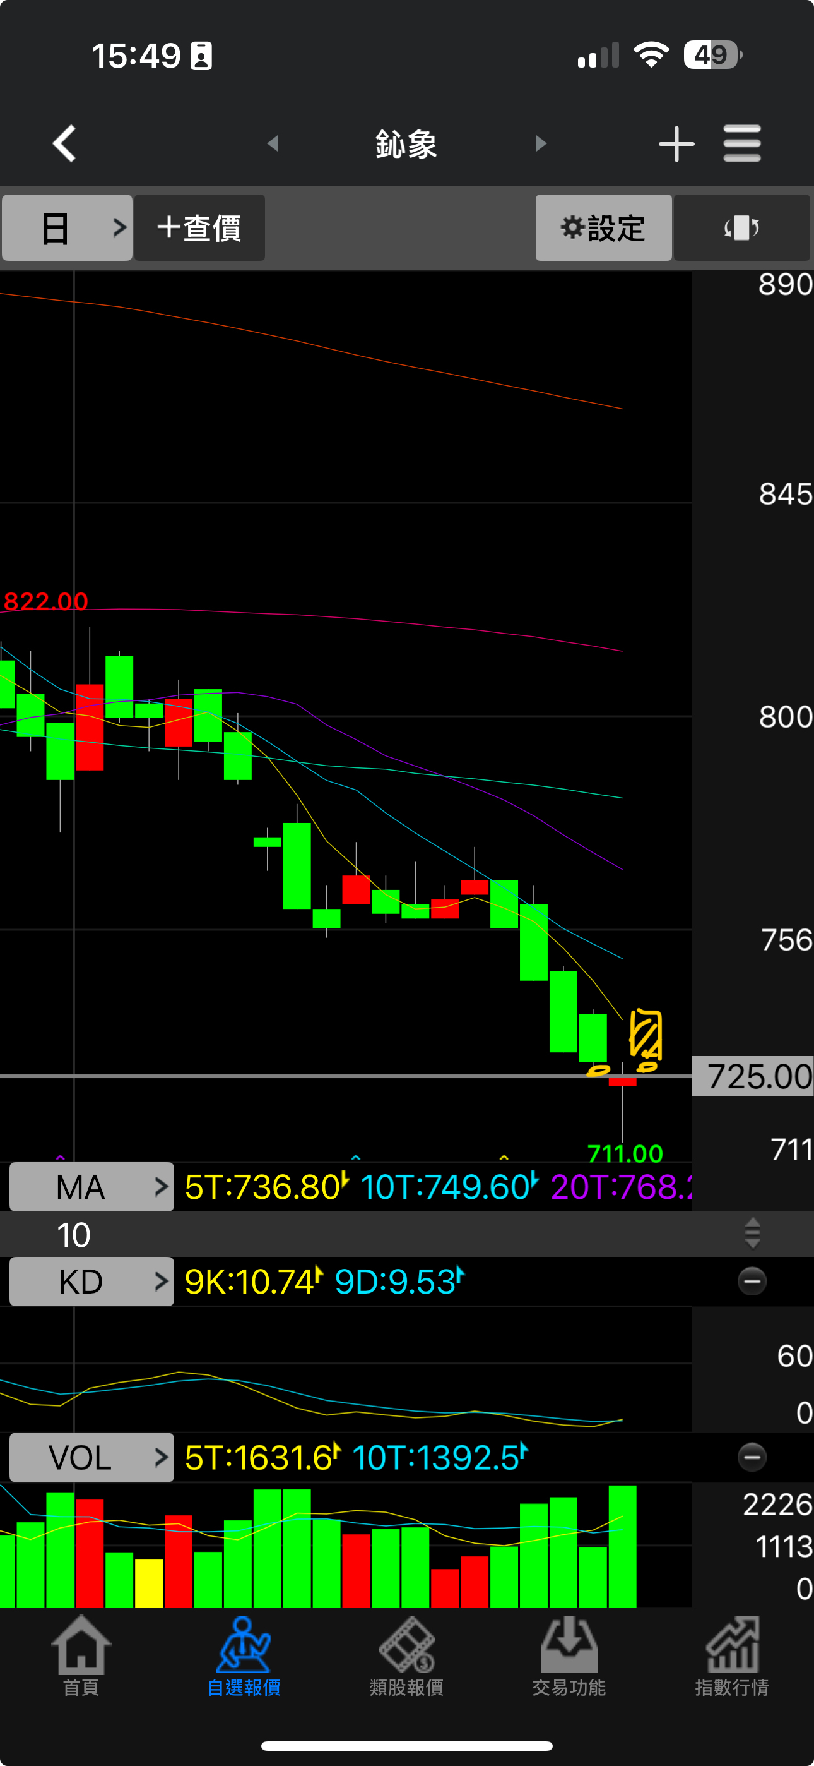Viewport: 814px width, 1766px height.
Task: Tap the 822.00 high price label
Action: [46, 601]
